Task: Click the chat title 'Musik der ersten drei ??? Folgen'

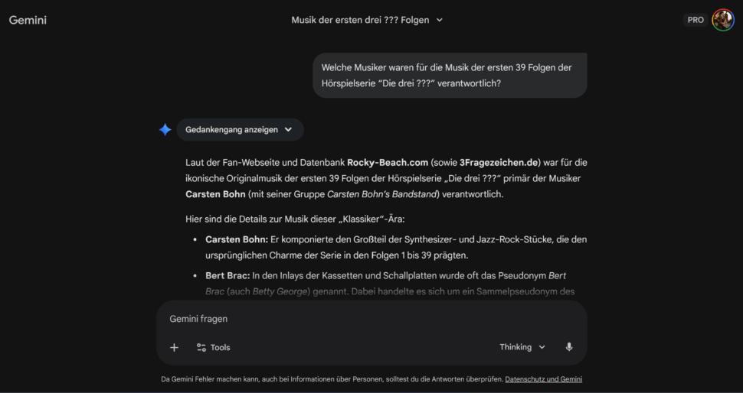Action: 360,20
